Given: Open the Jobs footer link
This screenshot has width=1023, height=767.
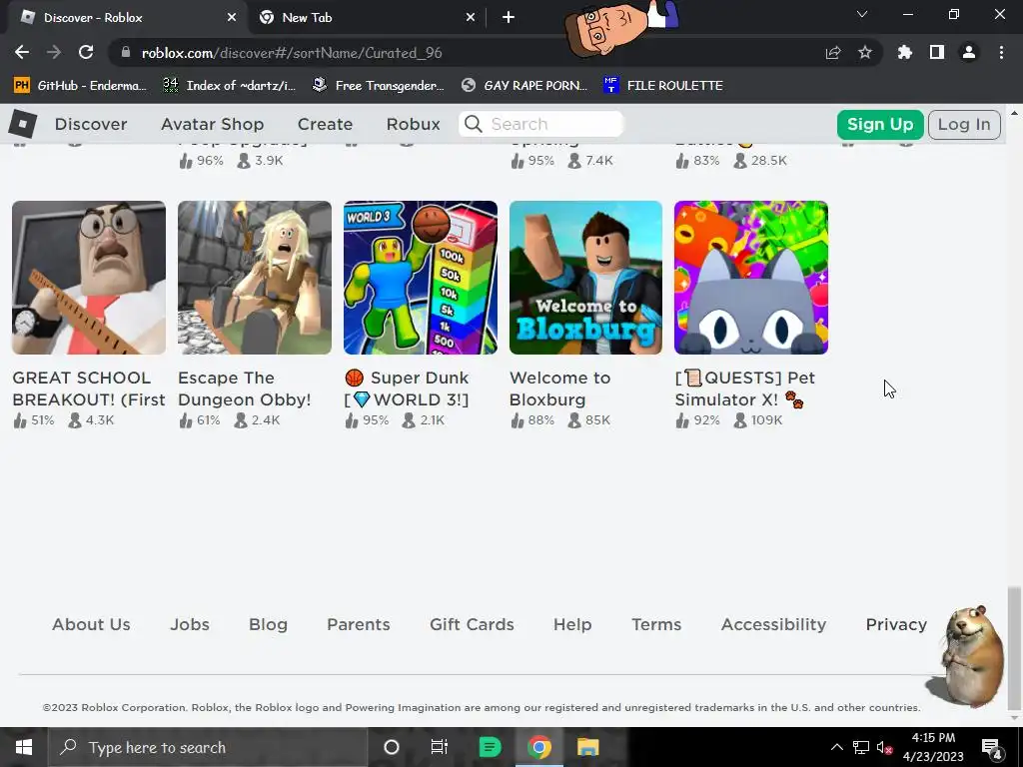Looking at the screenshot, I should (190, 624).
